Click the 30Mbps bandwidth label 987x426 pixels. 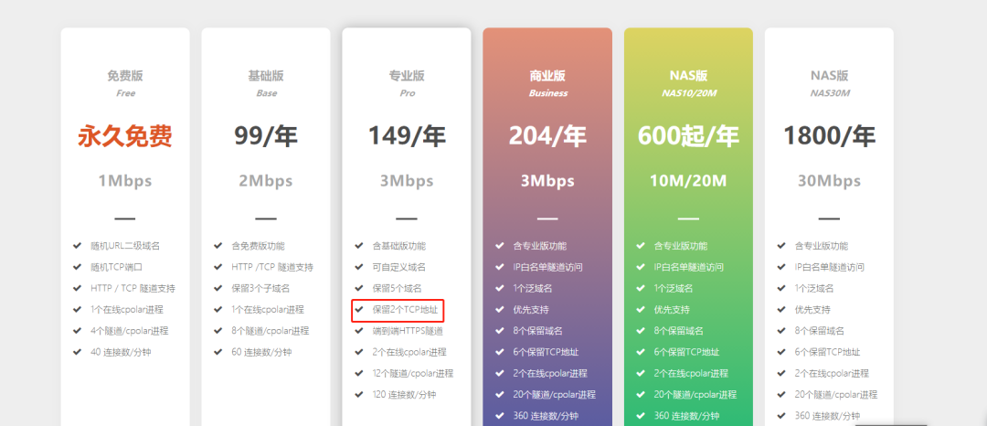[830, 181]
